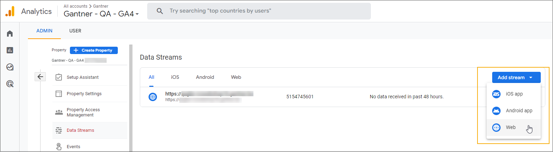The width and height of the screenshot is (553, 152).
Task: Click the Gantner breadcrumb link
Action: click(101, 6)
